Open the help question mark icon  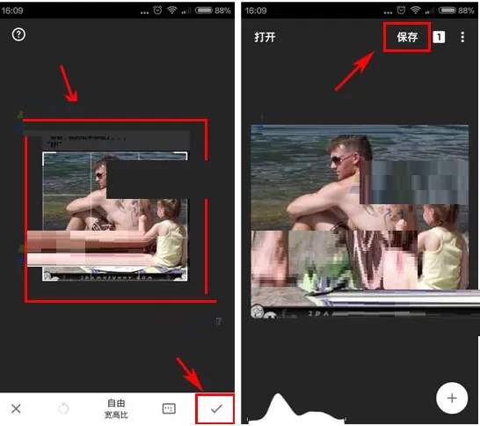pyautogui.click(x=18, y=34)
